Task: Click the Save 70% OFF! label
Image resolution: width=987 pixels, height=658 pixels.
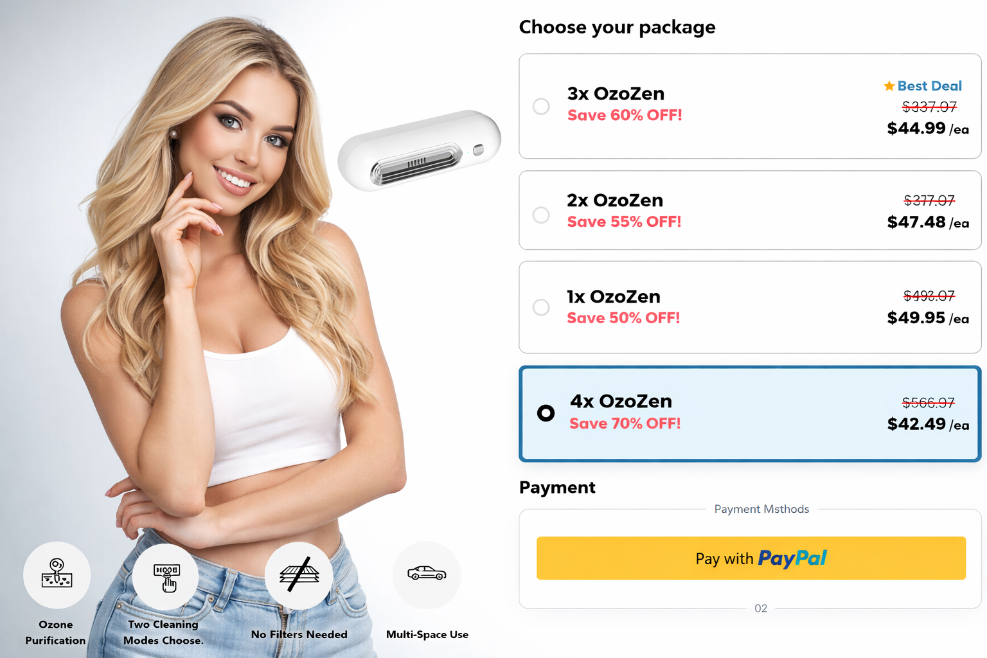Action: (625, 423)
